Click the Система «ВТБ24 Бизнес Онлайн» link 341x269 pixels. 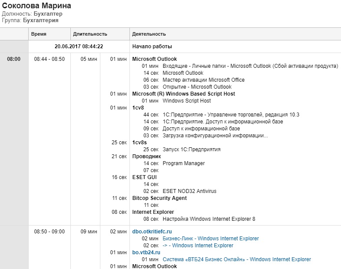click(x=237, y=259)
